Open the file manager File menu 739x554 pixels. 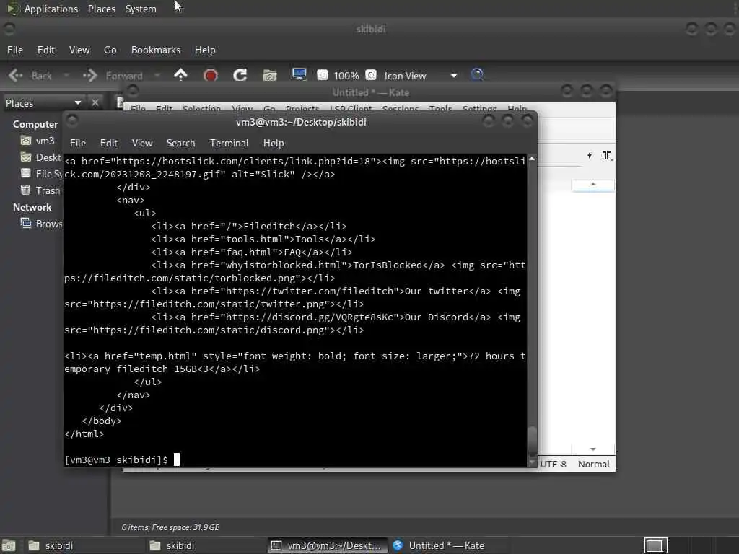(x=14, y=50)
